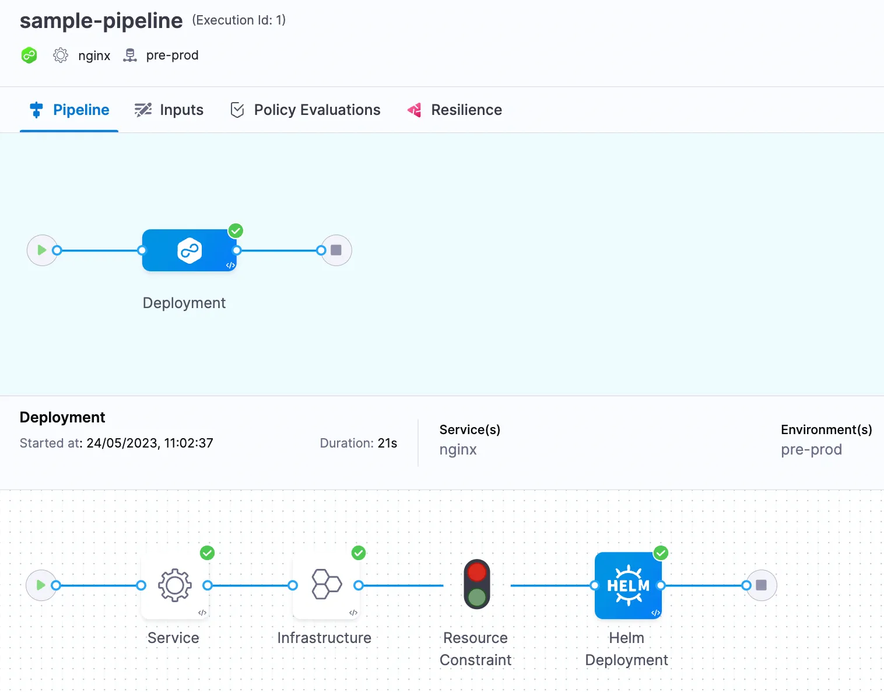The height and width of the screenshot is (692, 884).
Task: Switch to the Inputs tab
Action: (169, 110)
